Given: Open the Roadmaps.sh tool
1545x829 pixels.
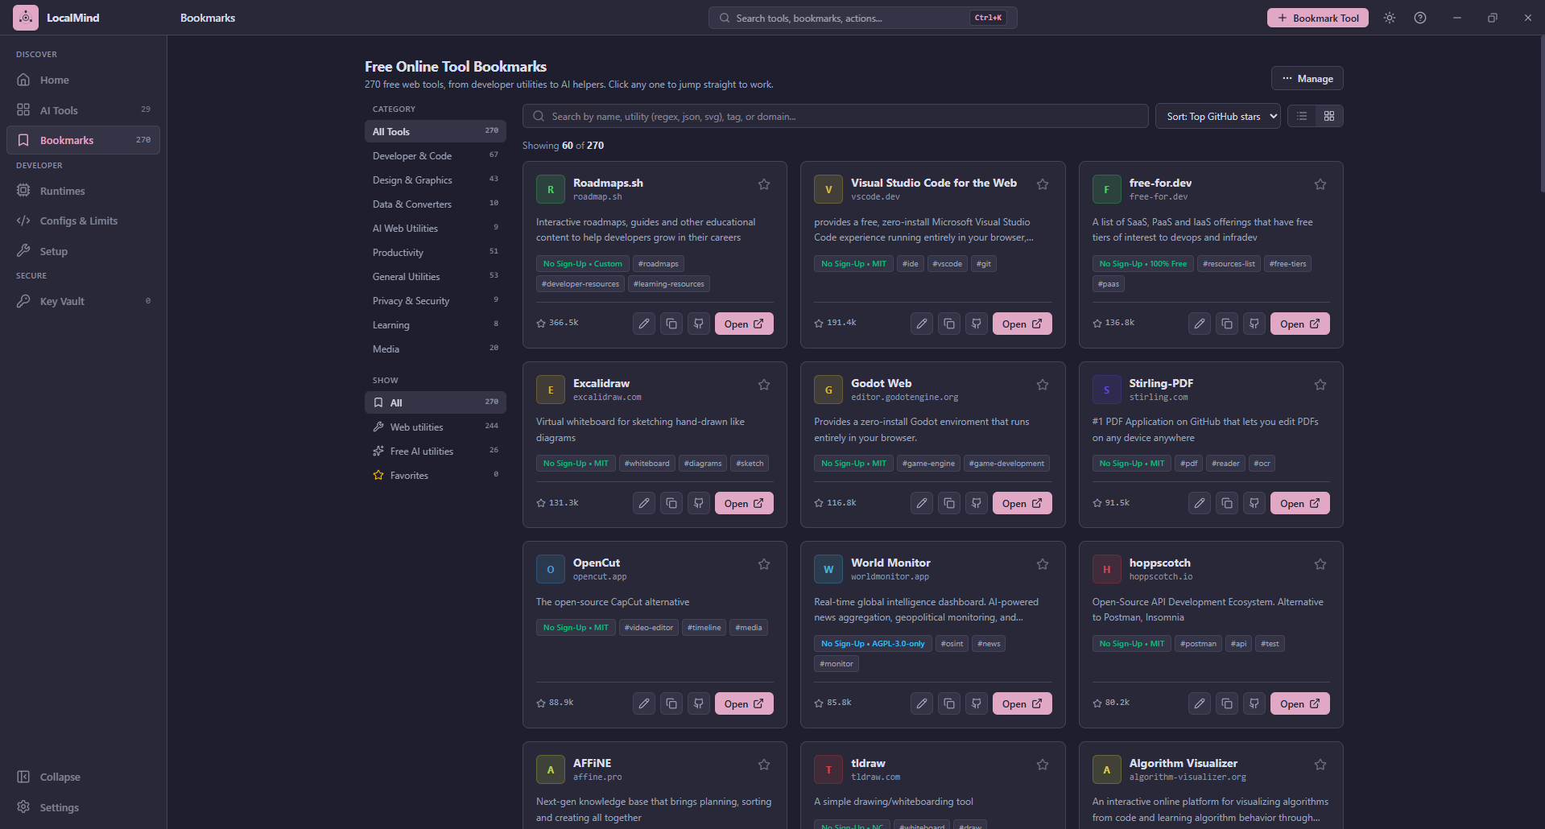Looking at the screenshot, I should point(744,324).
